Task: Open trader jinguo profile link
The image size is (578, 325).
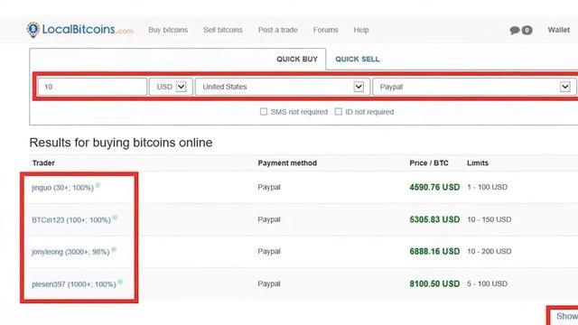Action: point(62,188)
